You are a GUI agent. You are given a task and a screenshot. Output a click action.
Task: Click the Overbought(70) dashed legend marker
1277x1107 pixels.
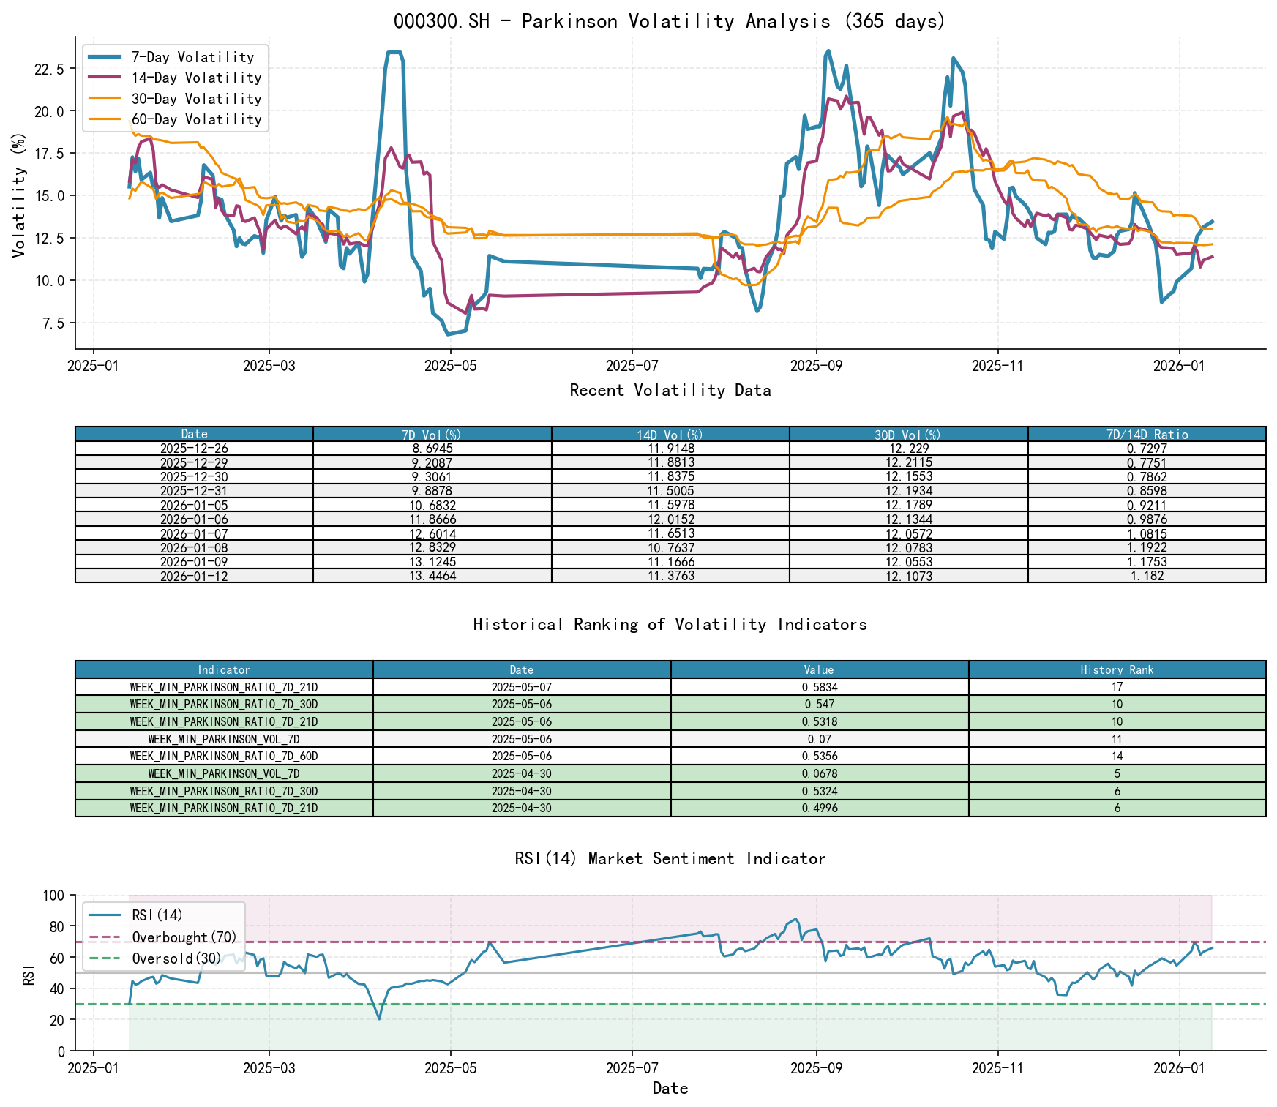click(x=107, y=937)
